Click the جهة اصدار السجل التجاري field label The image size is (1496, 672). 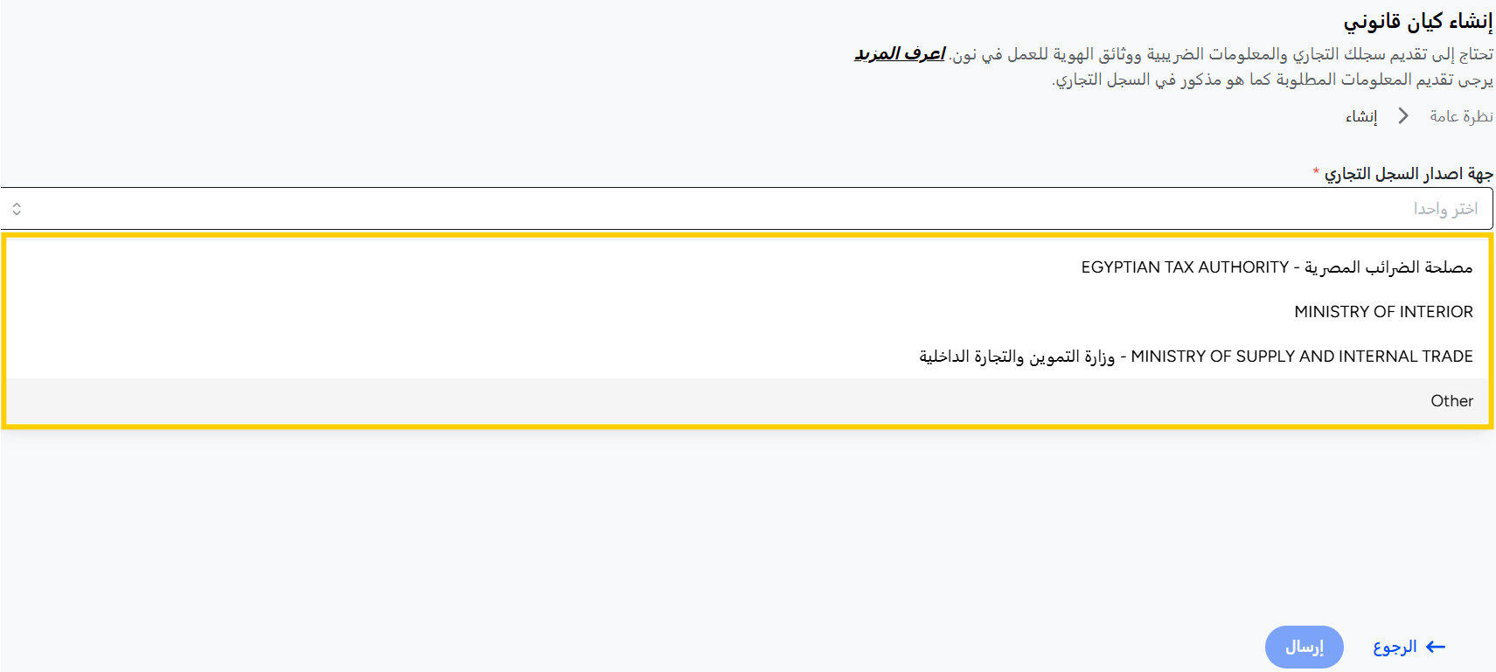1409,174
